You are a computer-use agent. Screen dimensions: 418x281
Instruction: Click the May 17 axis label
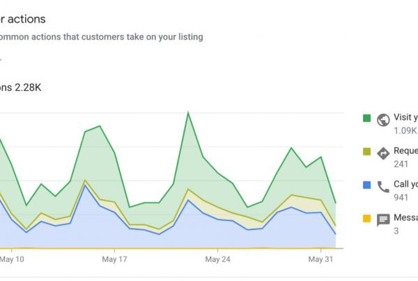114,259
